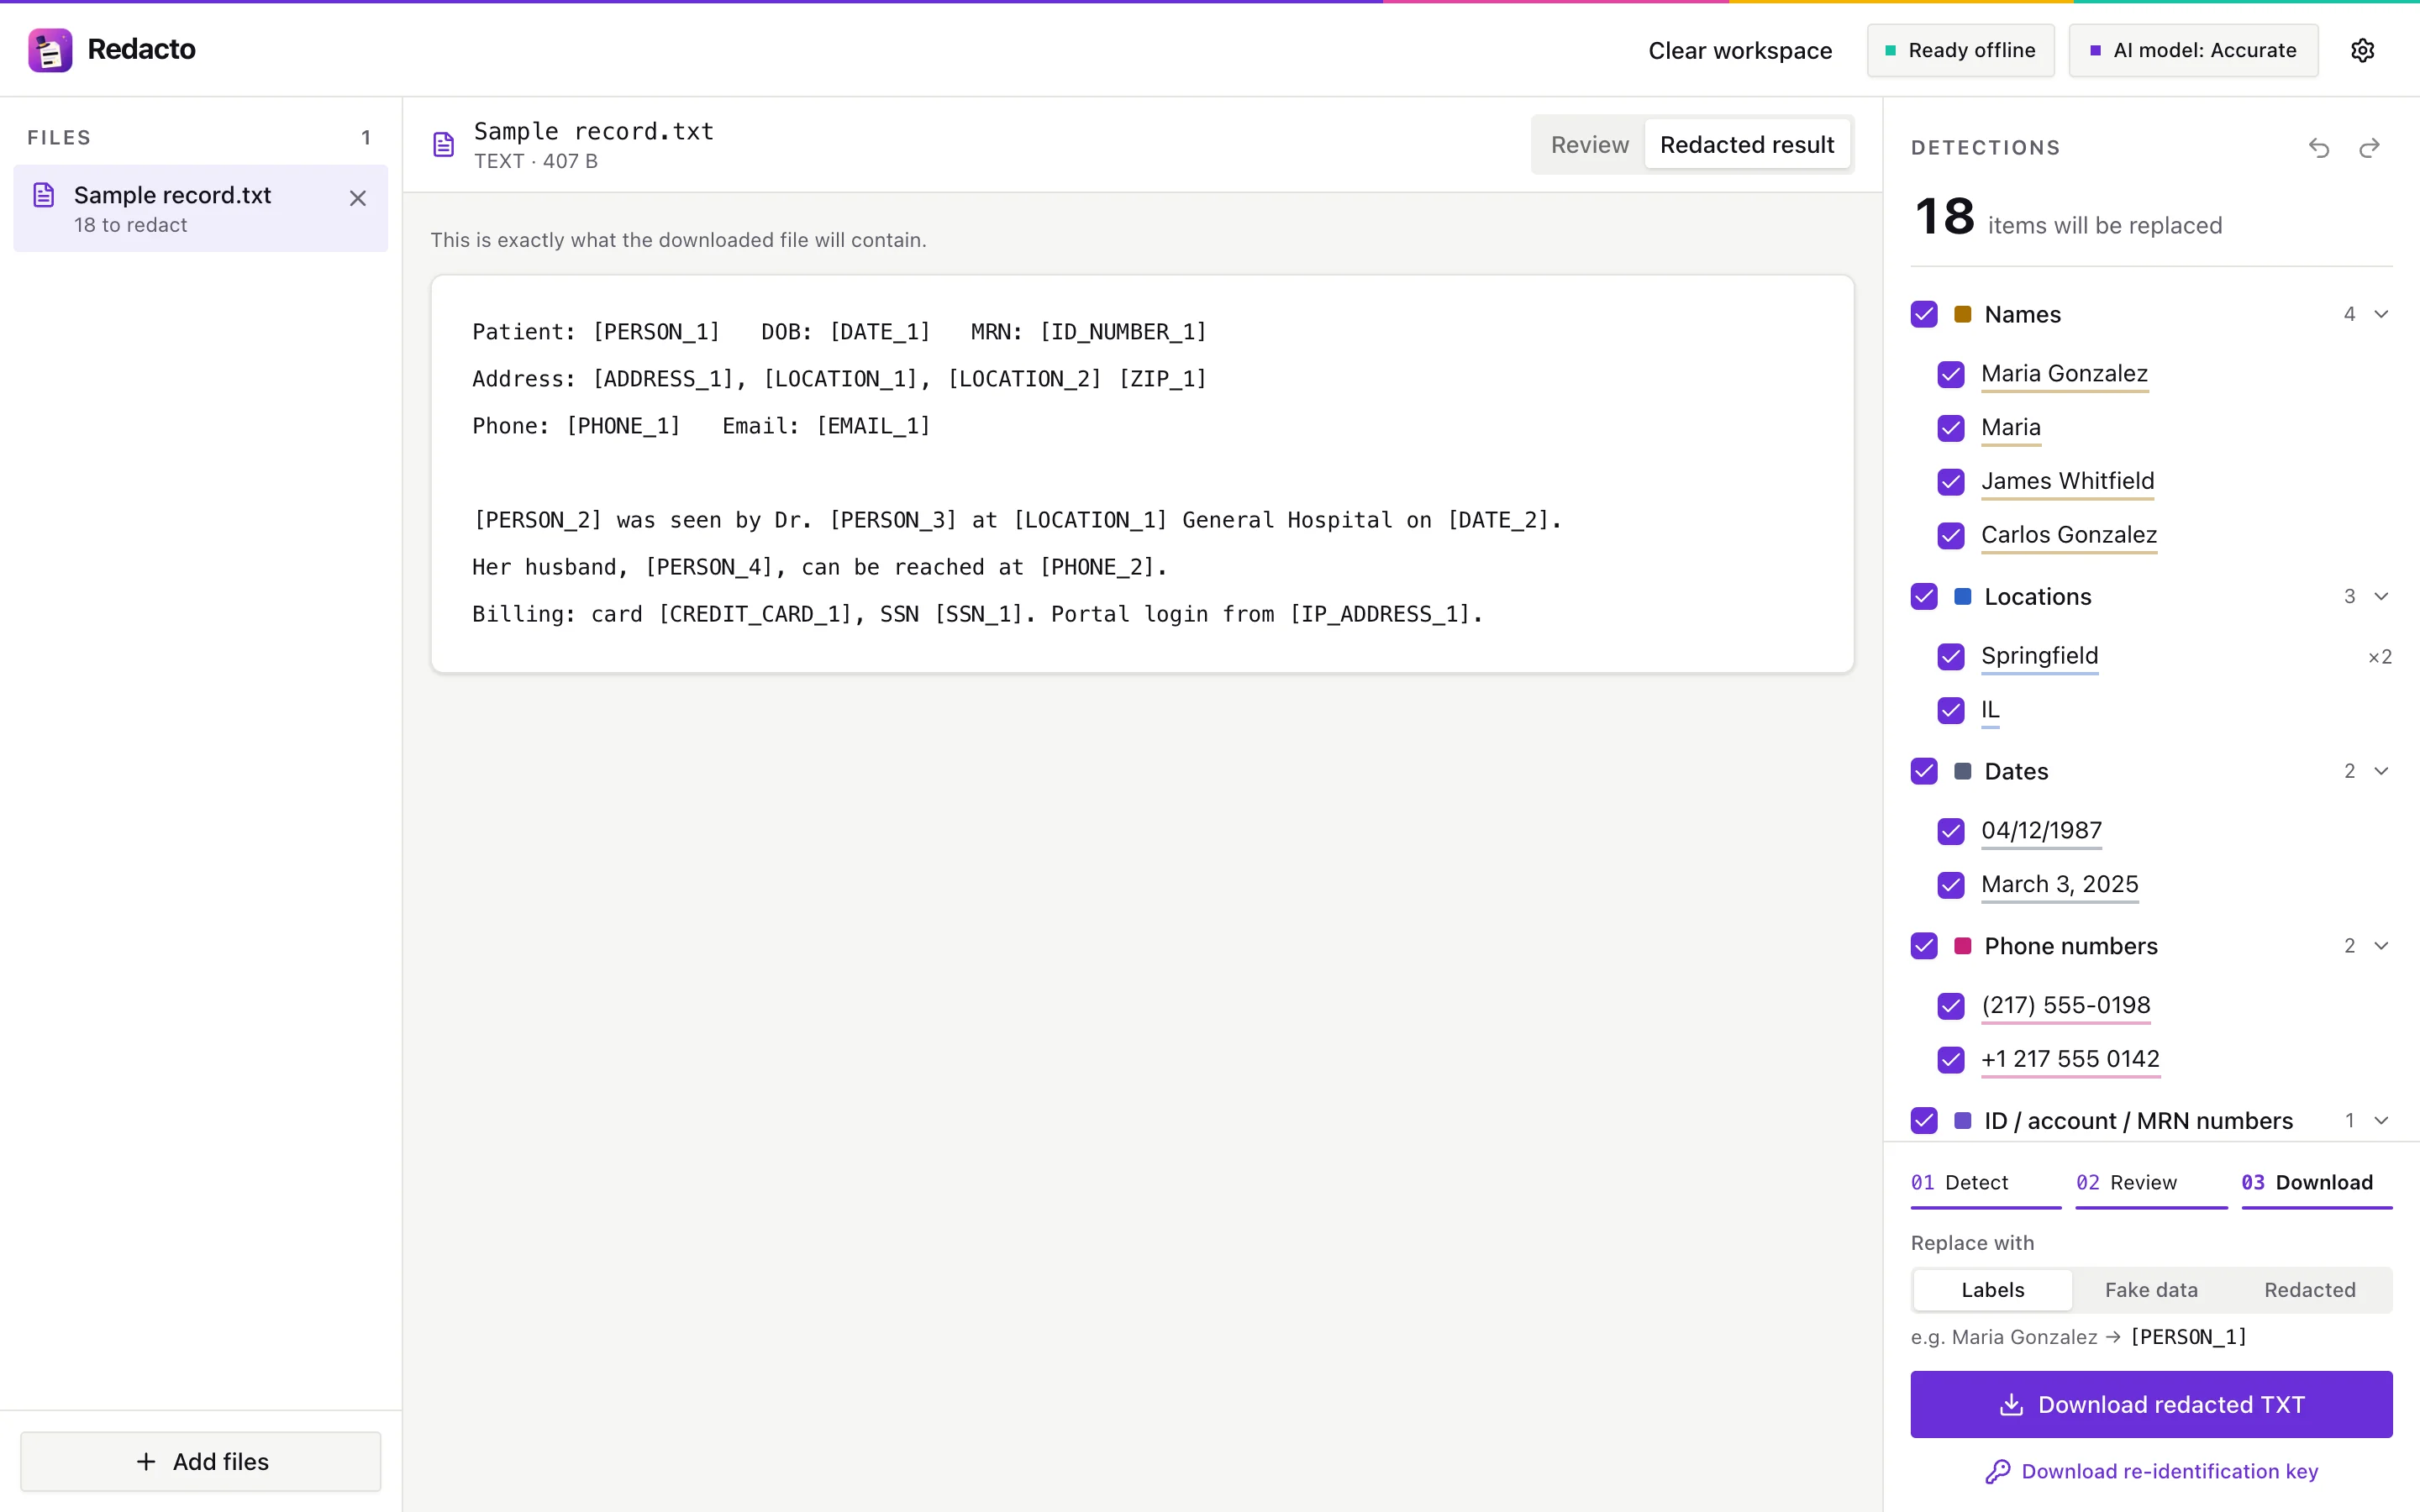
Task: Click Download redacted TXT button
Action: [2151, 1404]
